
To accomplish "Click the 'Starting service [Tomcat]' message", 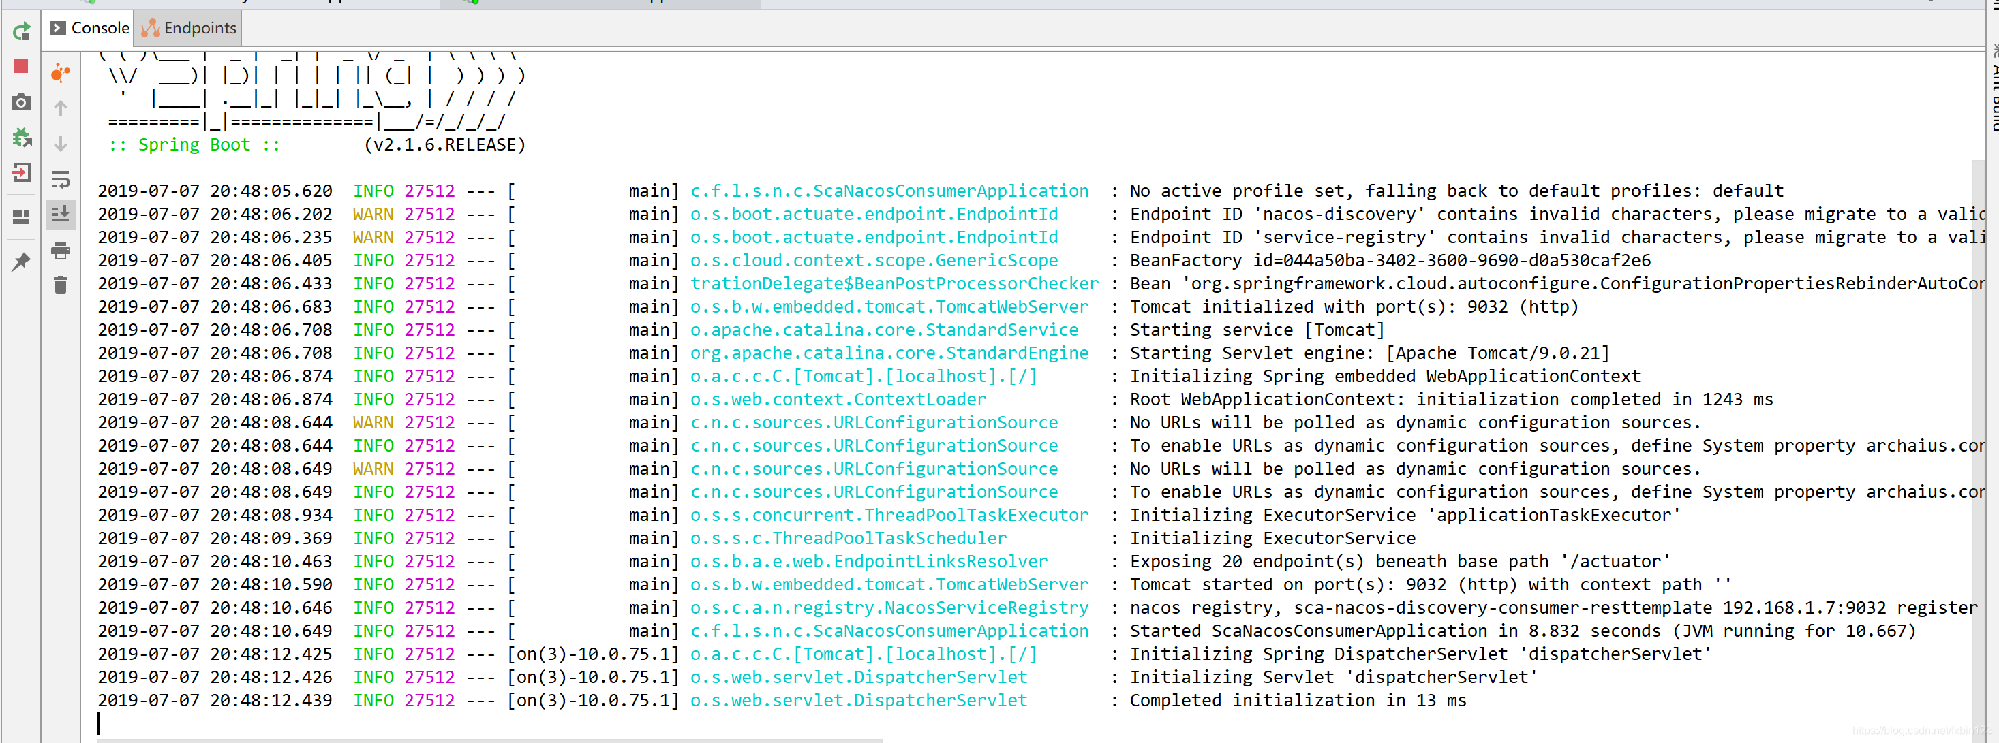I will click(x=1256, y=330).
